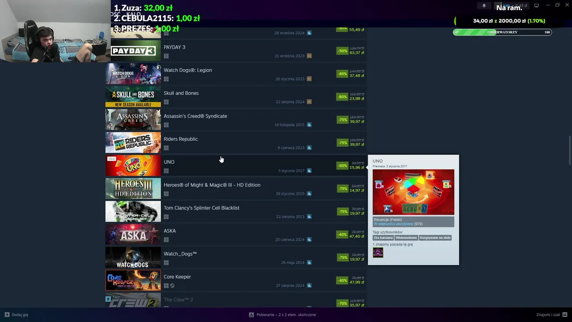Click Windows platform icon under ASKA title

pos(166,240)
